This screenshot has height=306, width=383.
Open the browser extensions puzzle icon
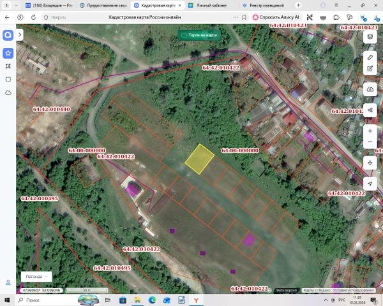pos(336,17)
